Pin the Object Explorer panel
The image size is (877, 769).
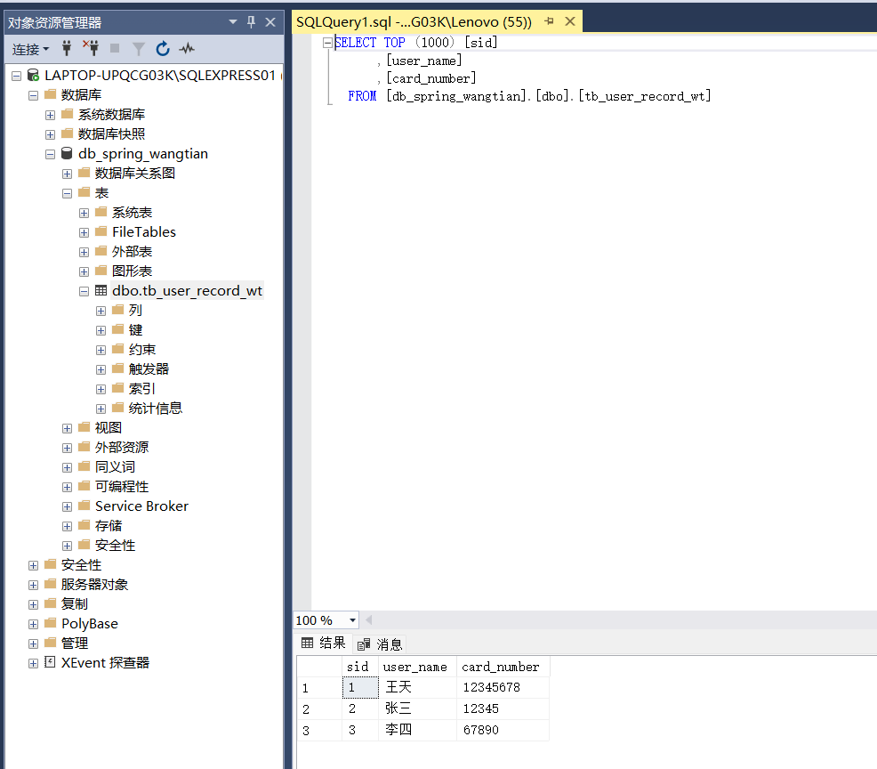251,22
